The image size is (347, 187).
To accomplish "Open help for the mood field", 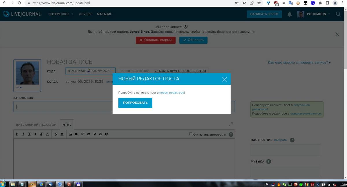I will point(292,140).
